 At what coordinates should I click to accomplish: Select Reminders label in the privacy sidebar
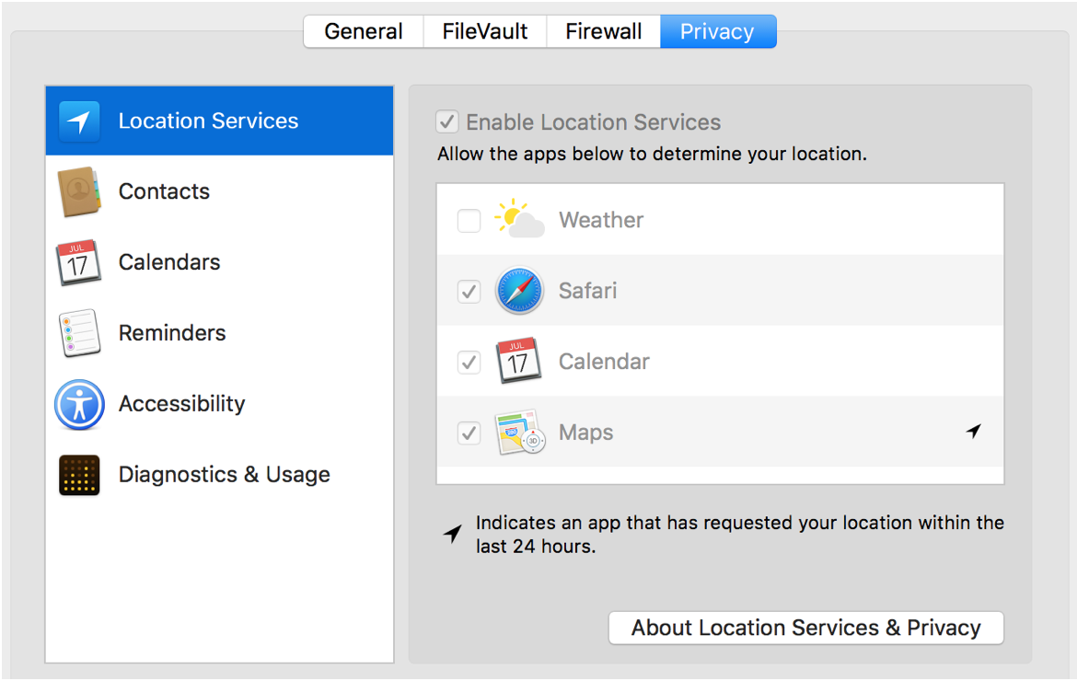[x=172, y=333]
